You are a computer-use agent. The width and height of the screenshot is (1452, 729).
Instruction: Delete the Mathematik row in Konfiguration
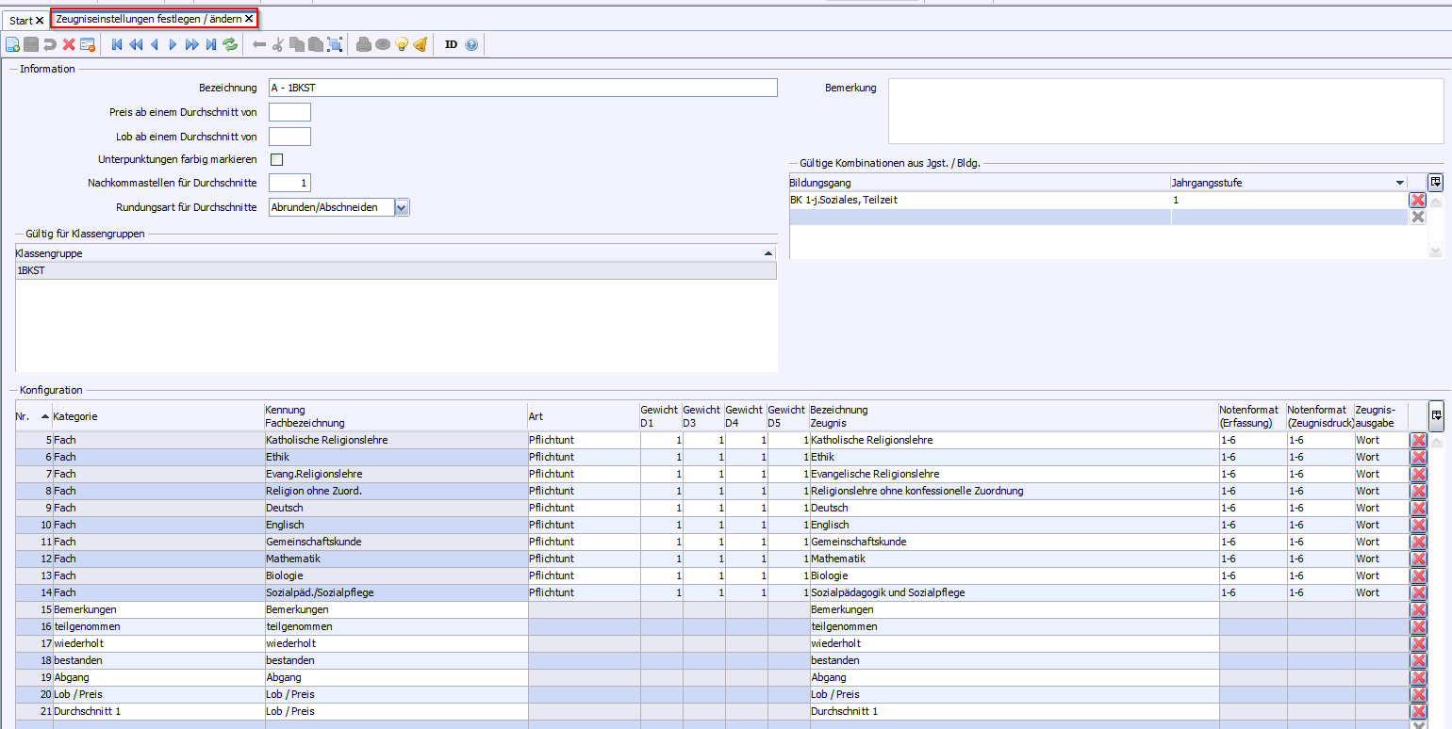coord(1417,559)
